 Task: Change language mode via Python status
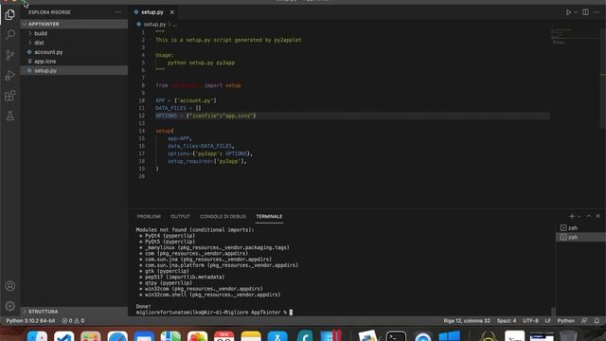coord(566,321)
